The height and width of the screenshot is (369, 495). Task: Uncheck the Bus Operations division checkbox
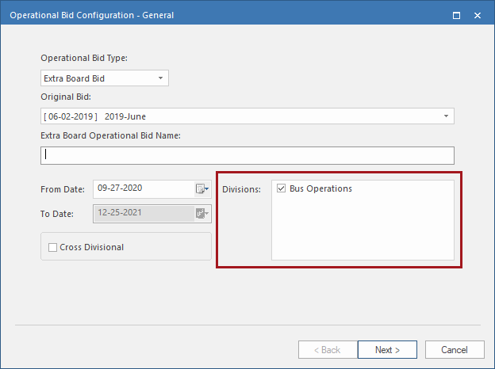coord(281,188)
